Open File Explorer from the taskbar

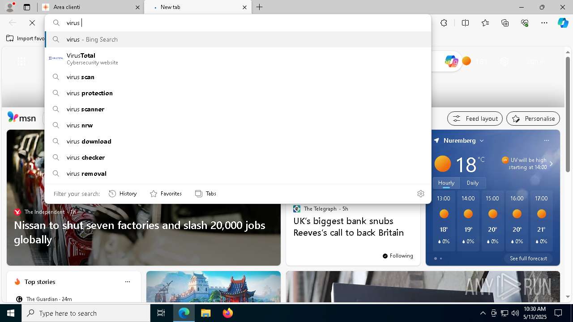click(x=205, y=313)
